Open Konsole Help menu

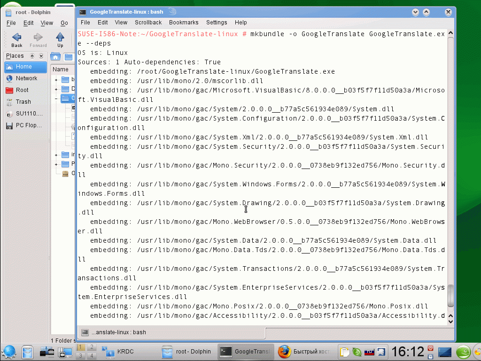pyautogui.click(x=241, y=23)
